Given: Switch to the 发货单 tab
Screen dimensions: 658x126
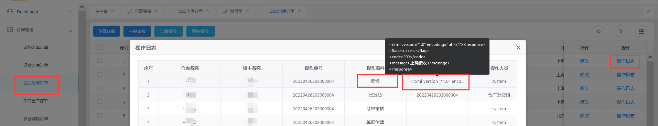Looking at the screenshot, I should pos(236,11).
